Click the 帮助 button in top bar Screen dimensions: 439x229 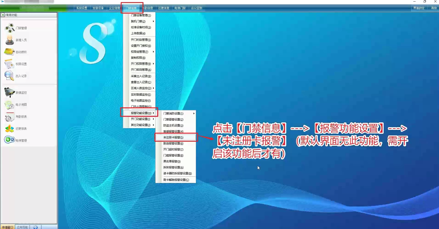tap(434, 8)
